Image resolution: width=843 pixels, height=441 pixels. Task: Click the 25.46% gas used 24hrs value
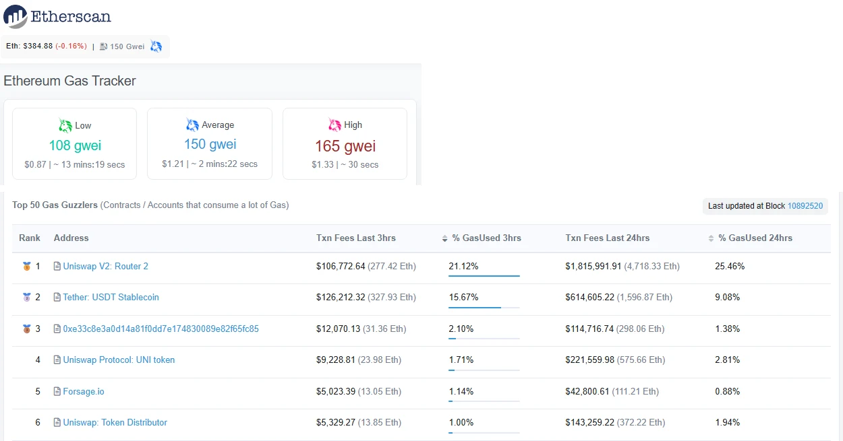730,267
